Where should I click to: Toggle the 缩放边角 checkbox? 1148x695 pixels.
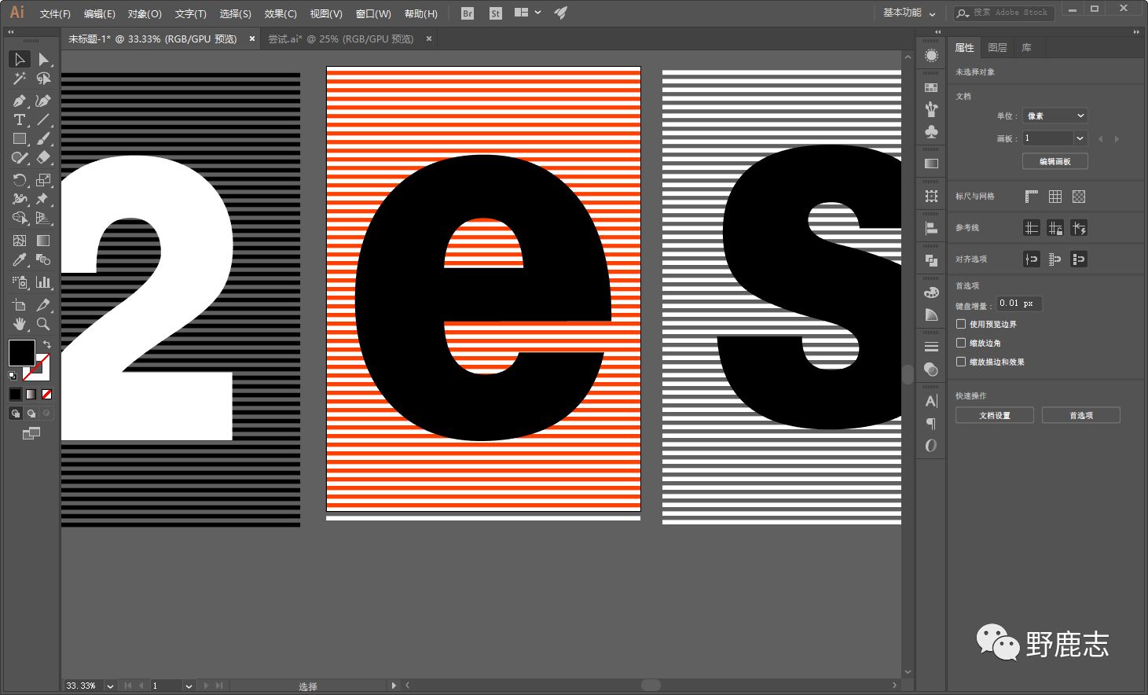click(961, 343)
